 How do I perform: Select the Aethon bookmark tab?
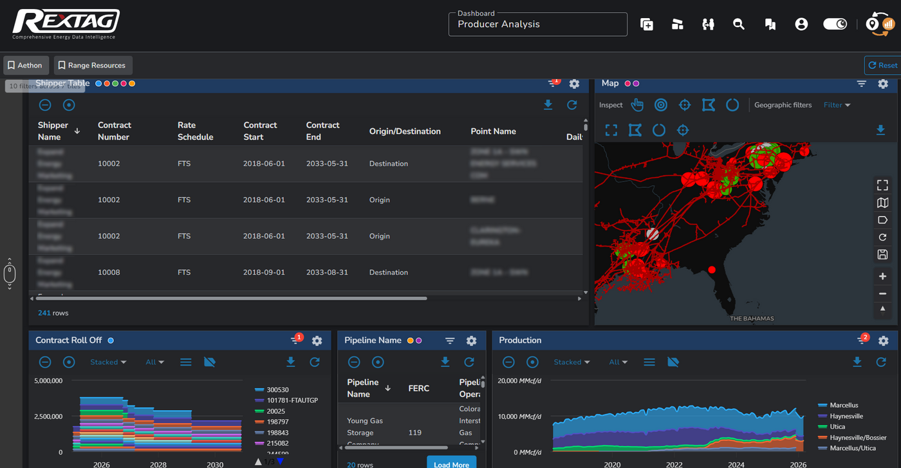tap(24, 65)
